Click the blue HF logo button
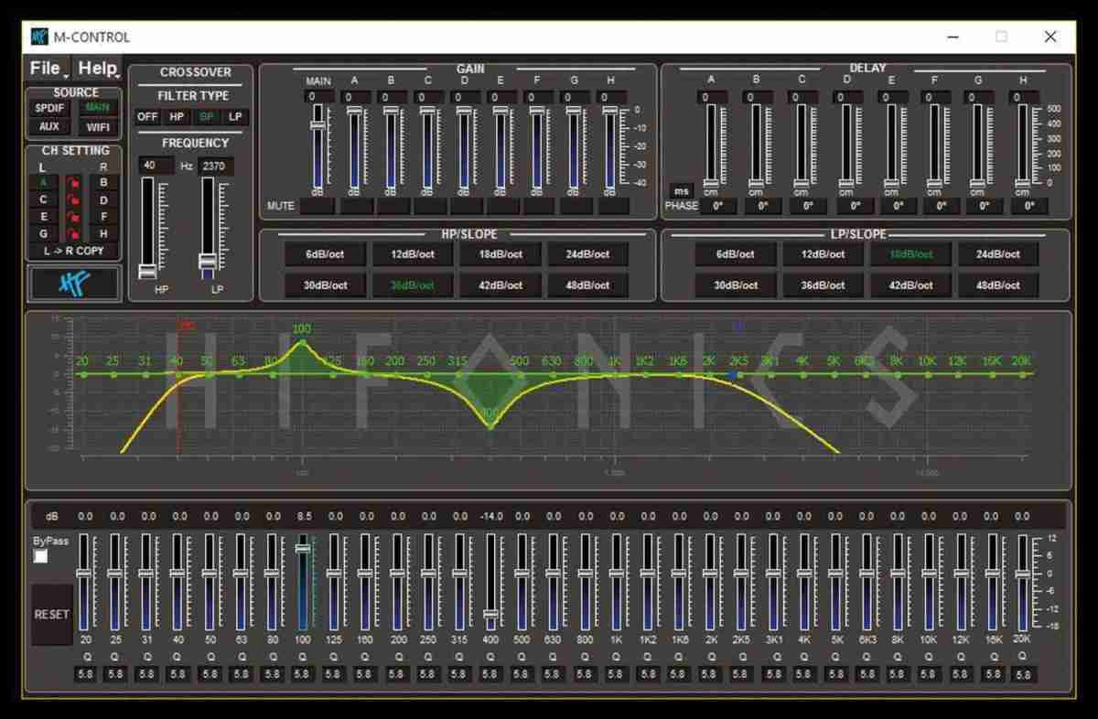This screenshot has width=1098, height=719. (x=75, y=283)
